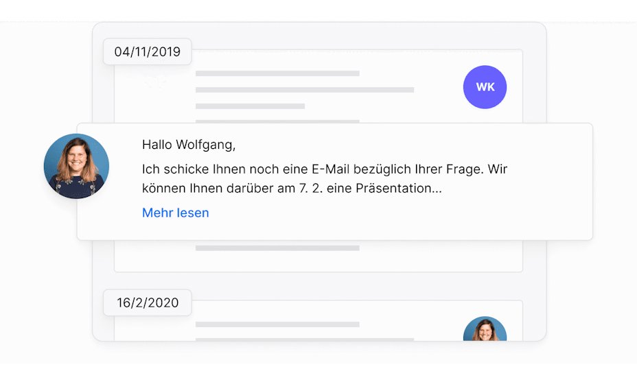Click the cut-off placeholder line at the bottom of the 16/2/2020 card
The height and width of the screenshot is (369, 637).
305,340
